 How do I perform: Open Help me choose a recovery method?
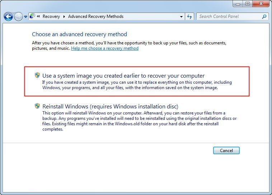[x=104, y=48]
